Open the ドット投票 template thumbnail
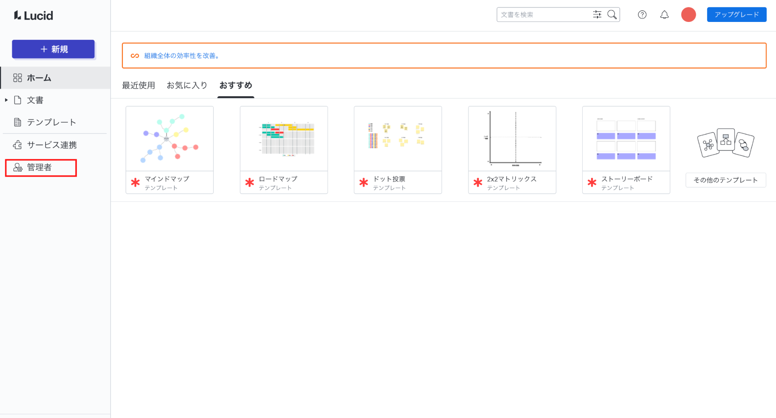 pyautogui.click(x=398, y=139)
